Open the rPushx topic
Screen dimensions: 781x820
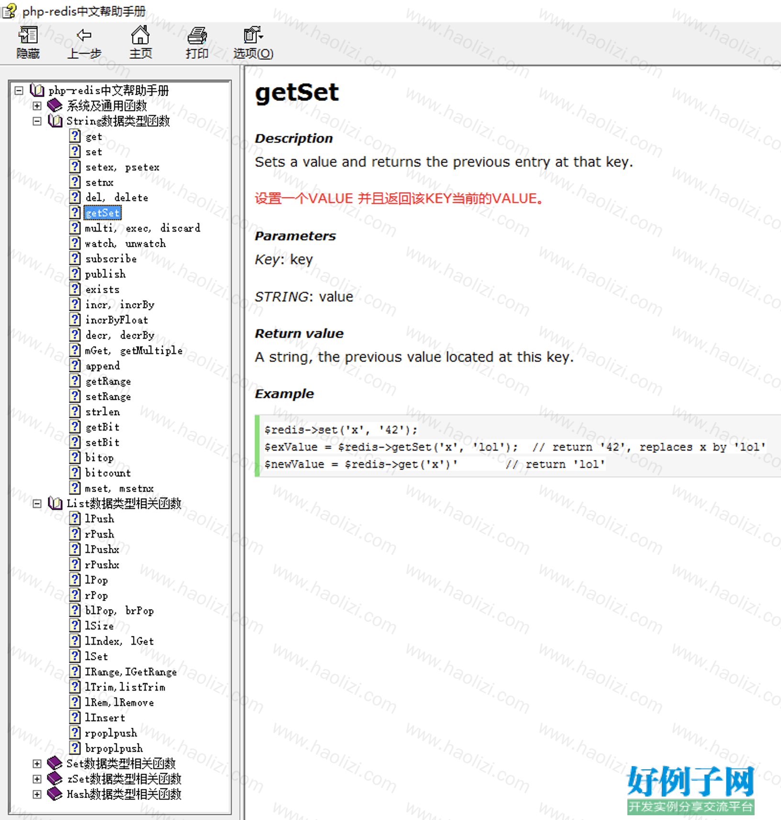tap(102, 565)
